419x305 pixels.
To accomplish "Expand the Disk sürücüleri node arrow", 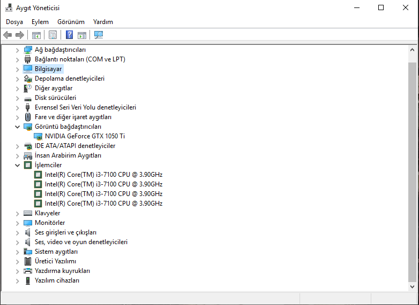I will 17,98.
